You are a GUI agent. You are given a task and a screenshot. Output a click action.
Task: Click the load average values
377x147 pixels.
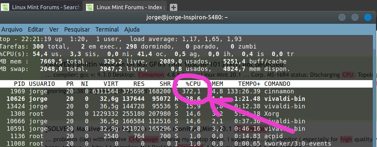tap(212, 39)
